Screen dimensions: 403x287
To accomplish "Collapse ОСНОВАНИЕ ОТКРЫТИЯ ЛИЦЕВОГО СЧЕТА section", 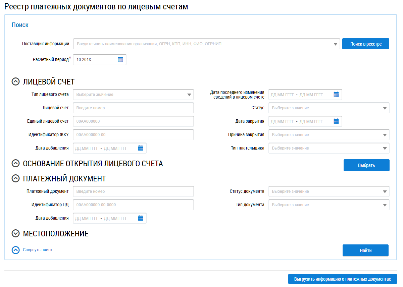I will 15,164.
